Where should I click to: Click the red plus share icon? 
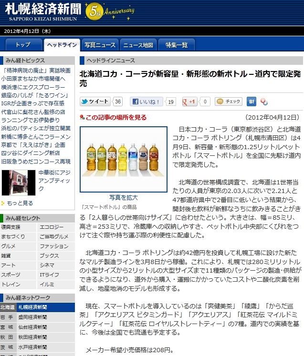click(x=264, y=102)
